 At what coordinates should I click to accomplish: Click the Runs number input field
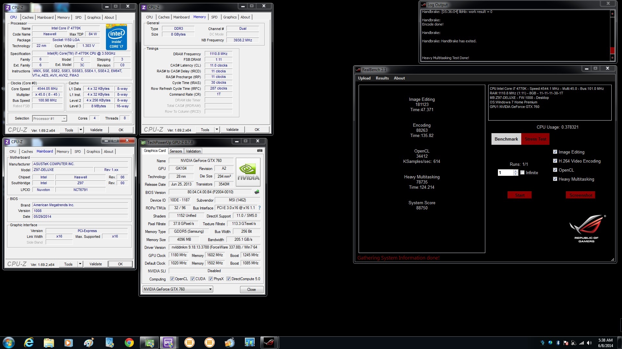(x=505, y=173)
